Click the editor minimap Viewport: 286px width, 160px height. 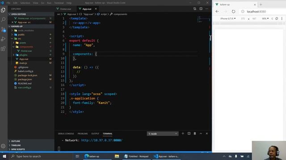click(203, 20)
